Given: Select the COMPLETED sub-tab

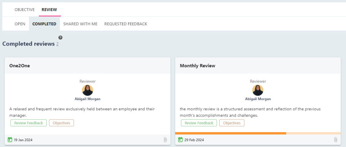Looking at the screenshot, I should coord(44,24).
